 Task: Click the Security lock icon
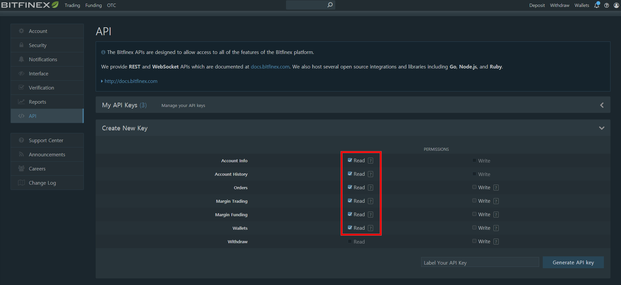point(21,45)
